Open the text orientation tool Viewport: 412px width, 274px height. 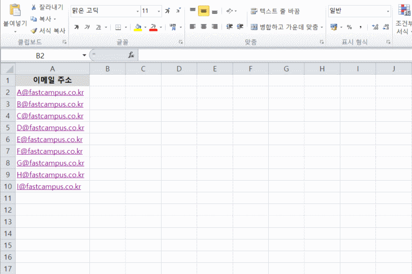click(x=230, y=11)
